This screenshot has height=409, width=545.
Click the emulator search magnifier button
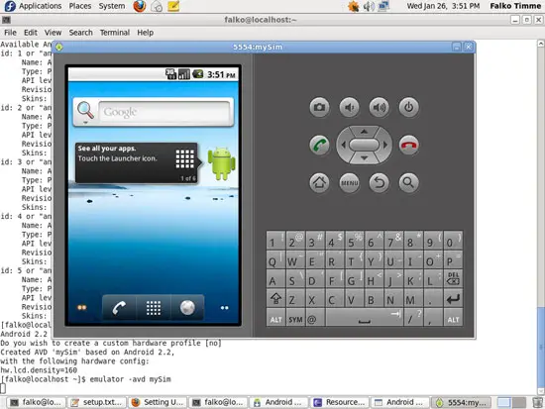coord(408,182)
